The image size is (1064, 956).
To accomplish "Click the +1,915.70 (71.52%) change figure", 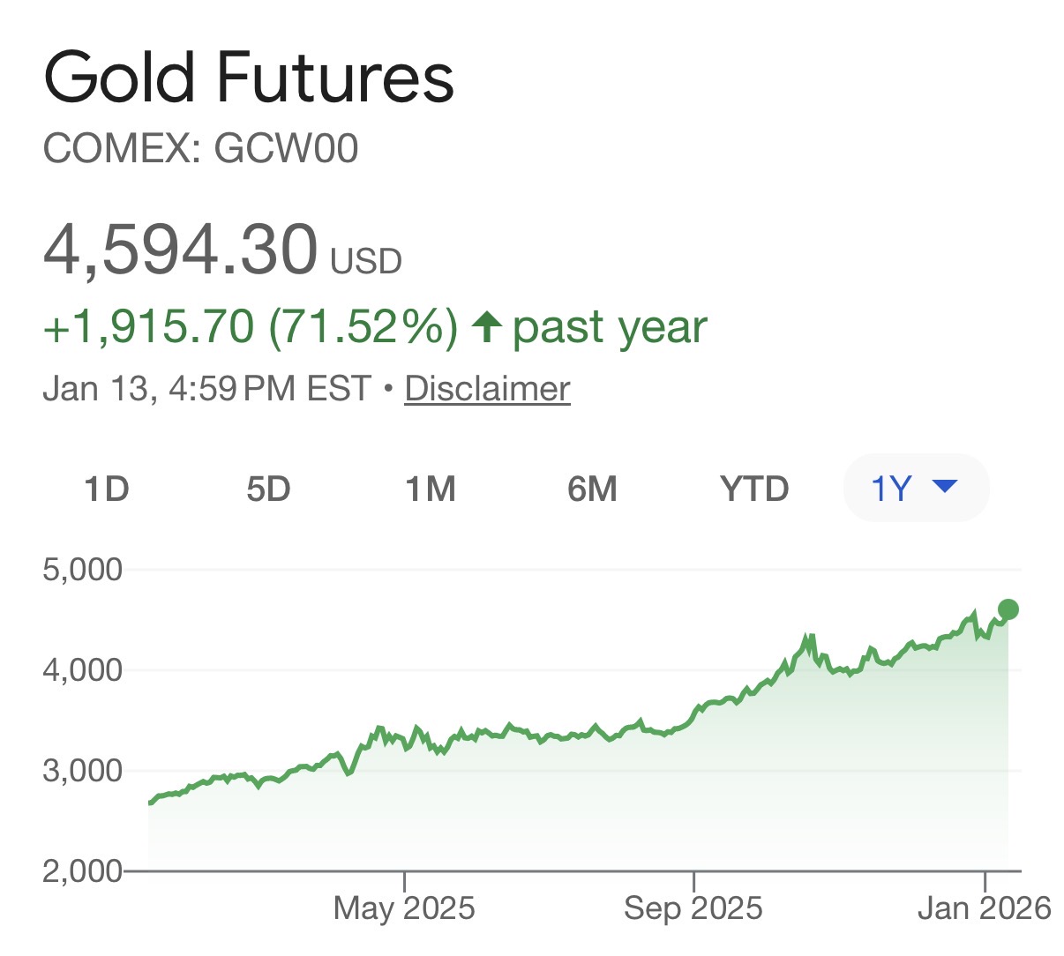I will 251,327.
